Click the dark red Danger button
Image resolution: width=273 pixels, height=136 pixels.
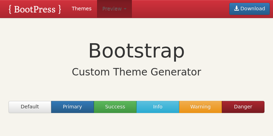click(243, 107)
